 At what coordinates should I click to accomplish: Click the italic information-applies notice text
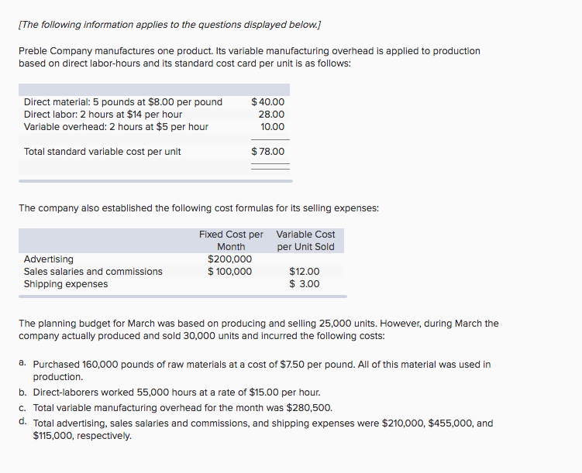point(170,25)
